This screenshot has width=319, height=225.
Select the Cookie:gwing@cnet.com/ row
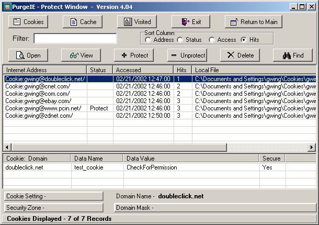pyautogui.click(x=160, y=86)
